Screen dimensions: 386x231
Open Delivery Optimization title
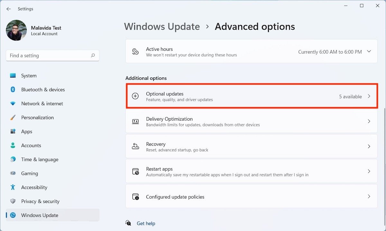click(169, 119)
